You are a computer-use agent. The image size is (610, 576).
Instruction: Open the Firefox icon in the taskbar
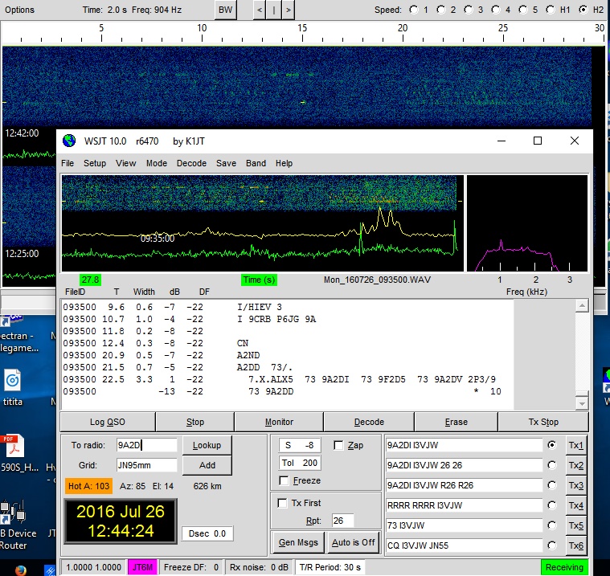click(x=21, y=570)
